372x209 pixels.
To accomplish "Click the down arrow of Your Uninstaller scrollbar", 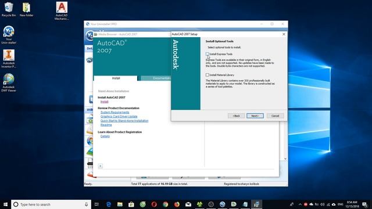I will click(285, 158).
